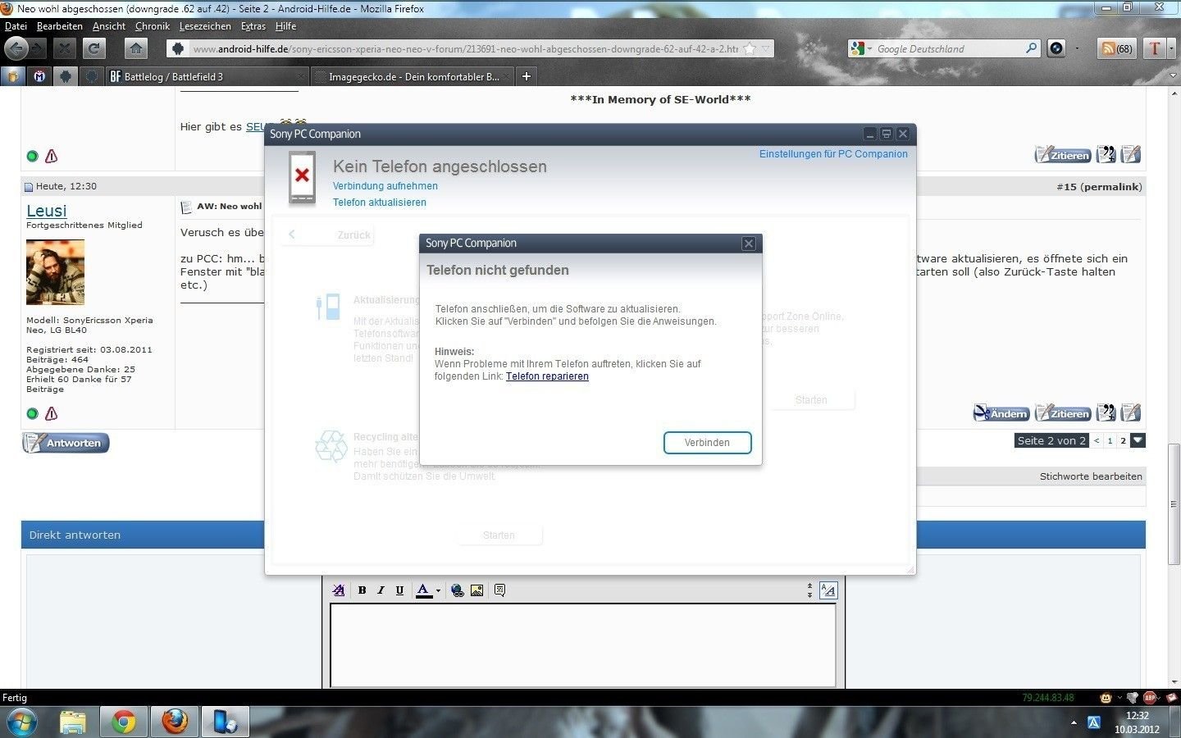Click Stichworte bearbeiten link
The image size is (1181, 738).
(1091, 476)
